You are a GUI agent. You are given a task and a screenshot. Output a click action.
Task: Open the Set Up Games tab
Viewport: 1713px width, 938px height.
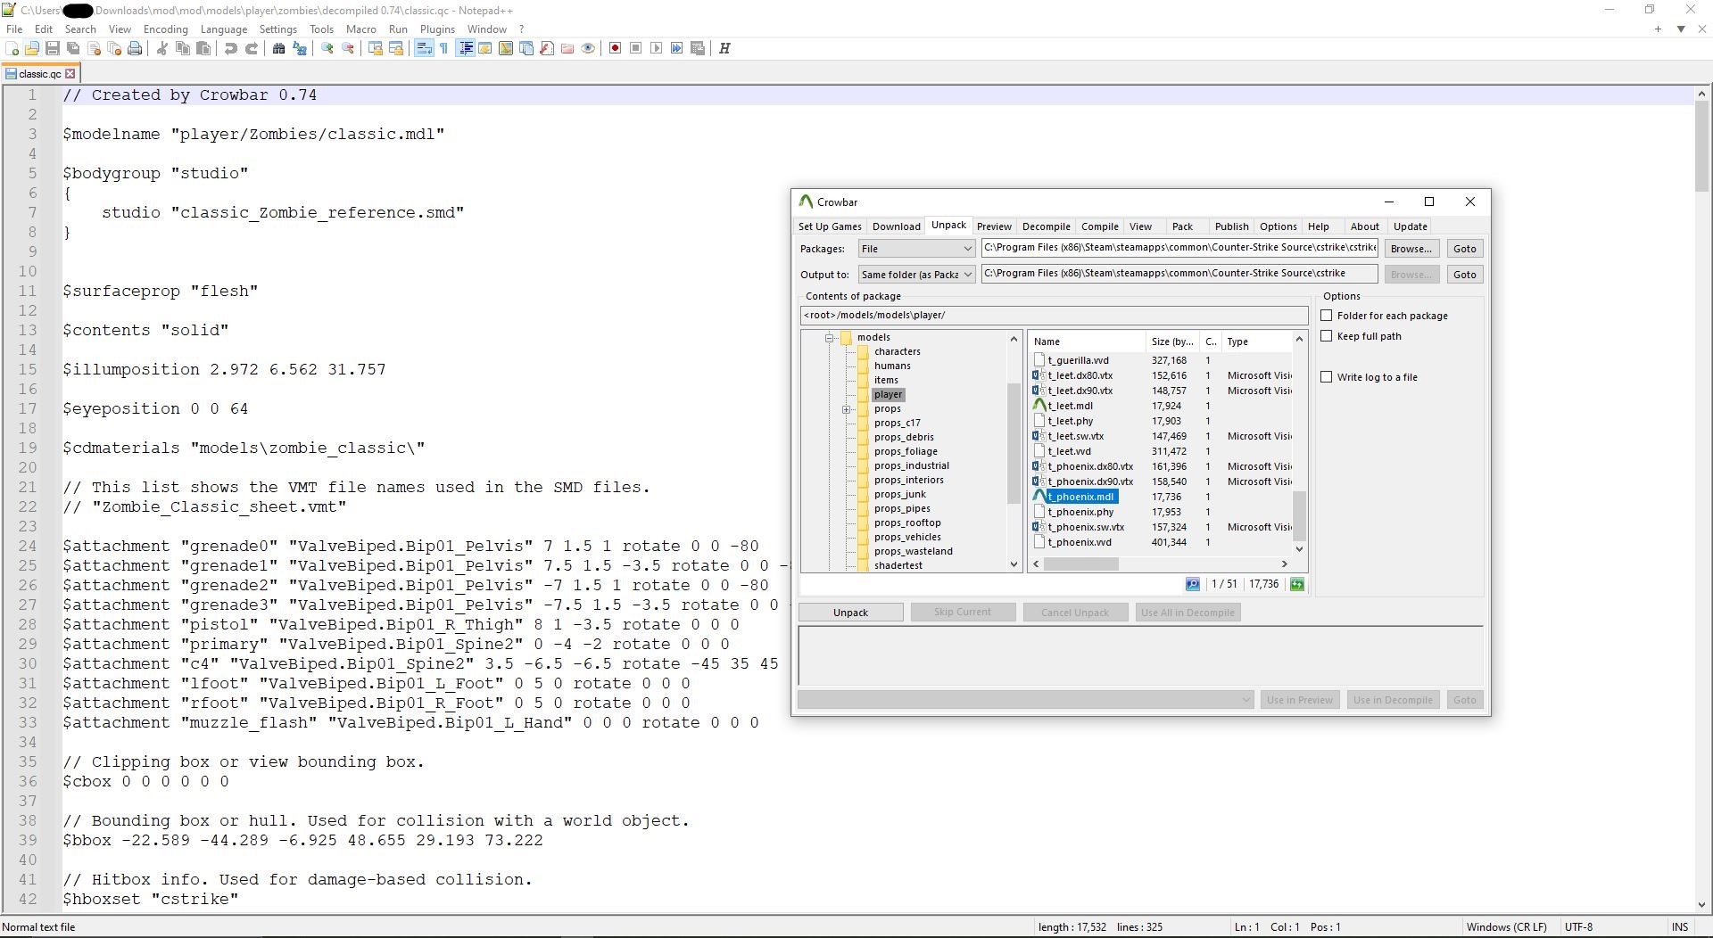[830, 226]
